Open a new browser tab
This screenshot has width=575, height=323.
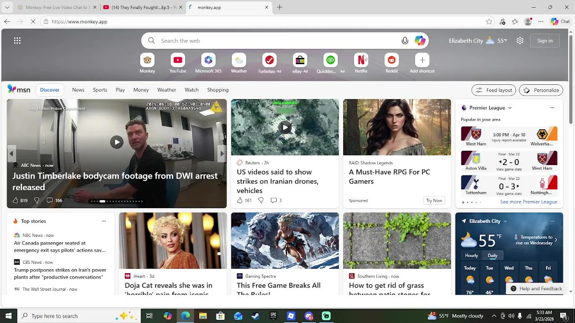(279, 7)
